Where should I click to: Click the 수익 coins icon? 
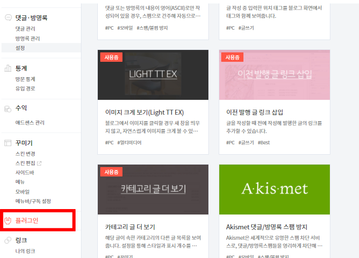(8, 109)
